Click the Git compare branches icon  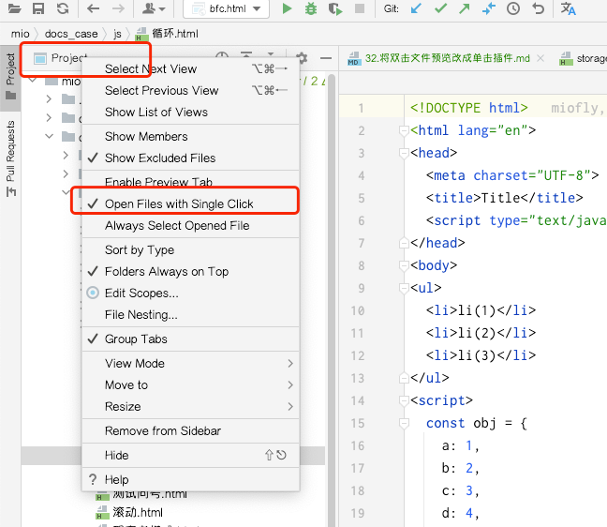click(489, 8)
